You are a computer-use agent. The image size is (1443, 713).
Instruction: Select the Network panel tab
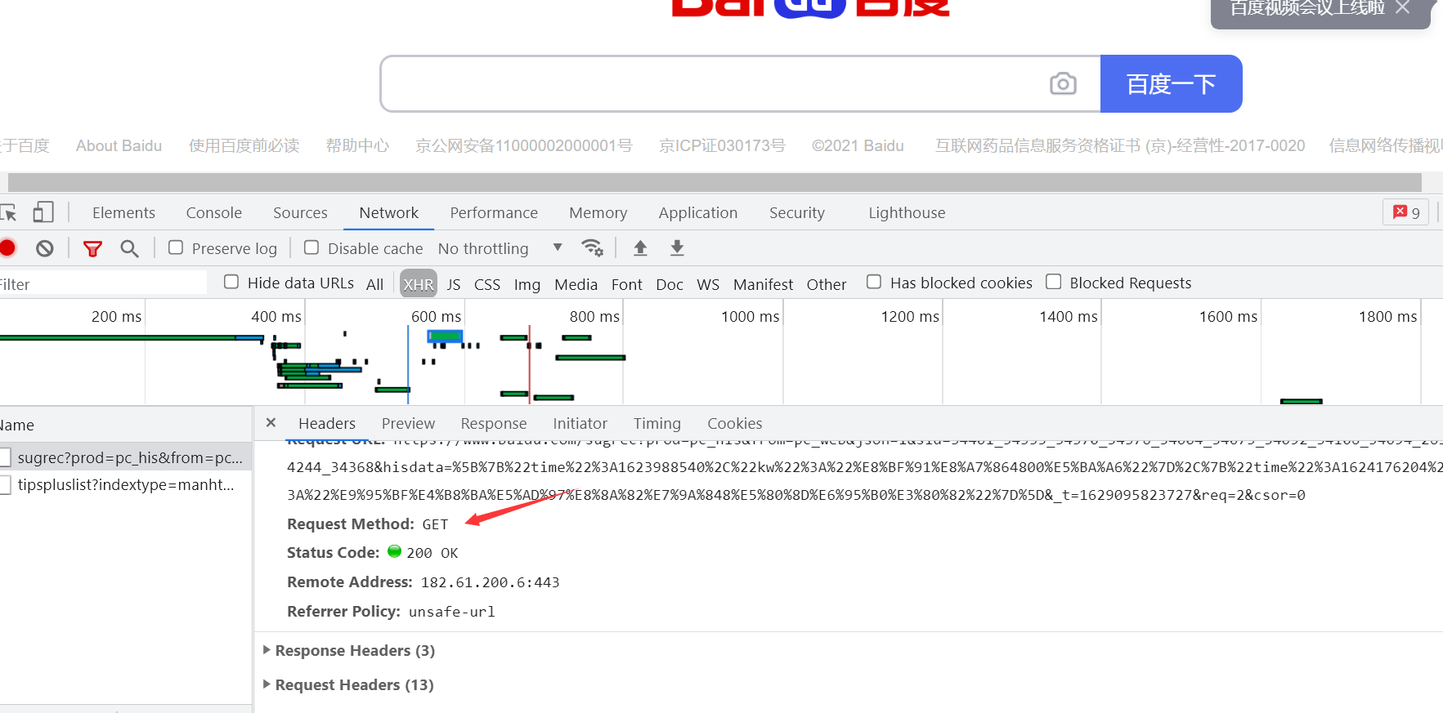coord(389,212)
